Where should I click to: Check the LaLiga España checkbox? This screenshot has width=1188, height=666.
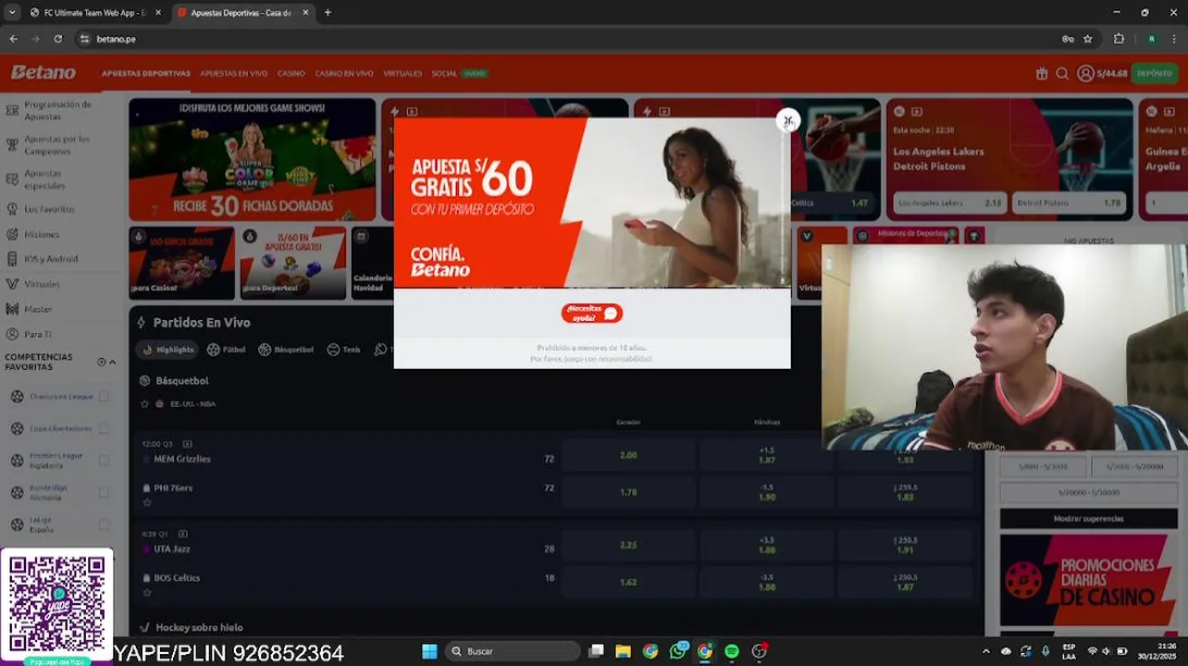[x=104, y=525]
